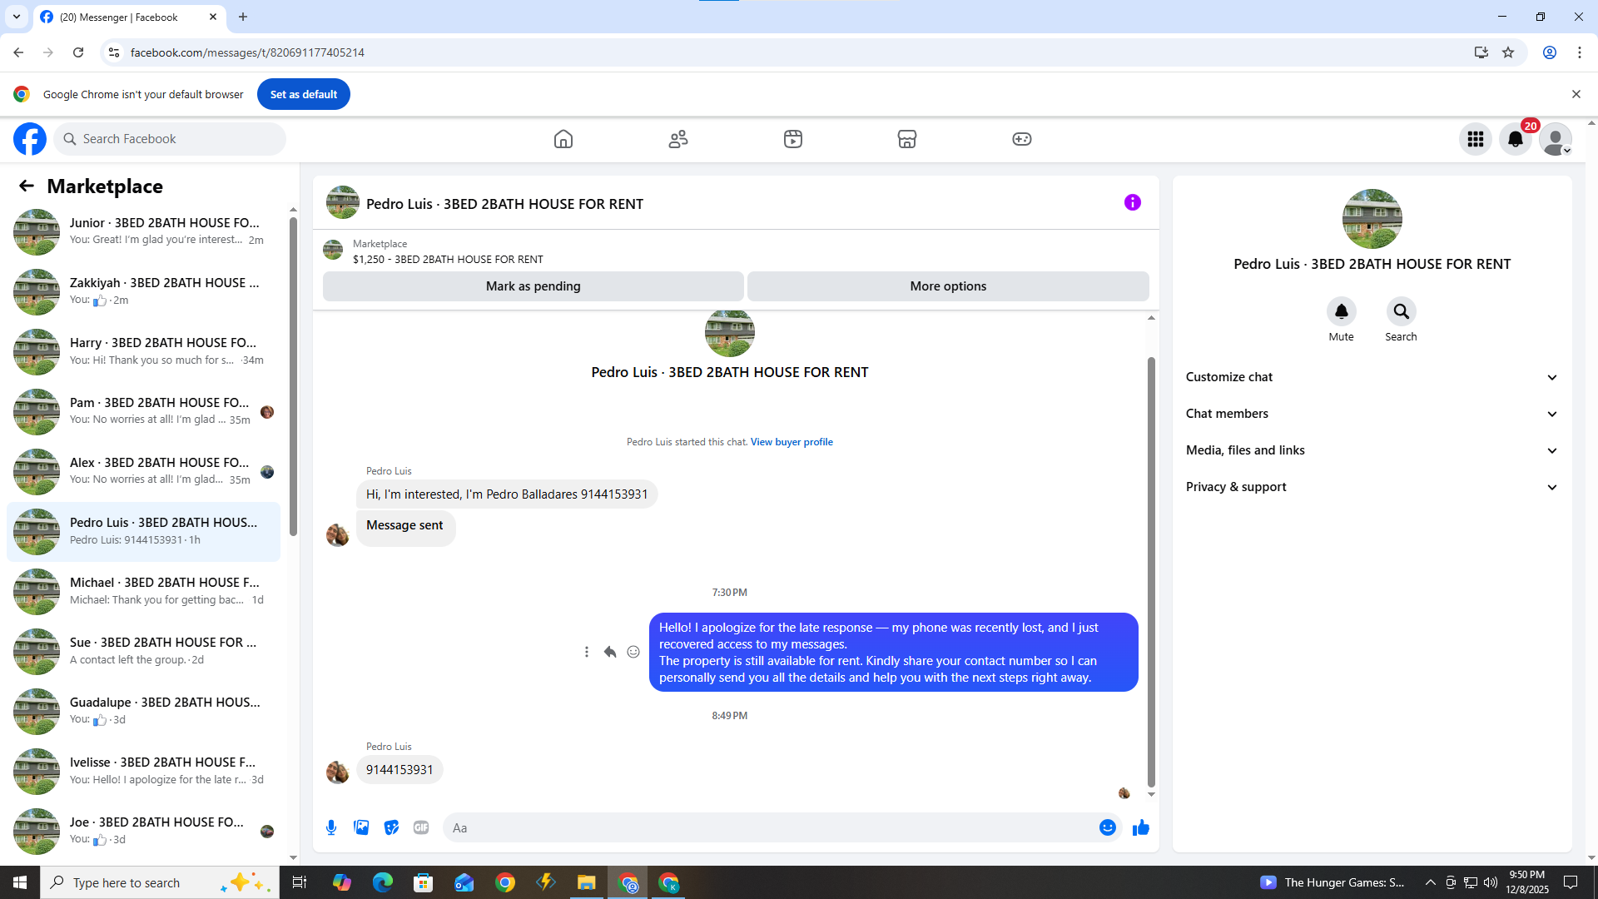1598x899 pixels.
Task: Open the $1,250 Marketplace listing link
Action: [x=448, y=259]
